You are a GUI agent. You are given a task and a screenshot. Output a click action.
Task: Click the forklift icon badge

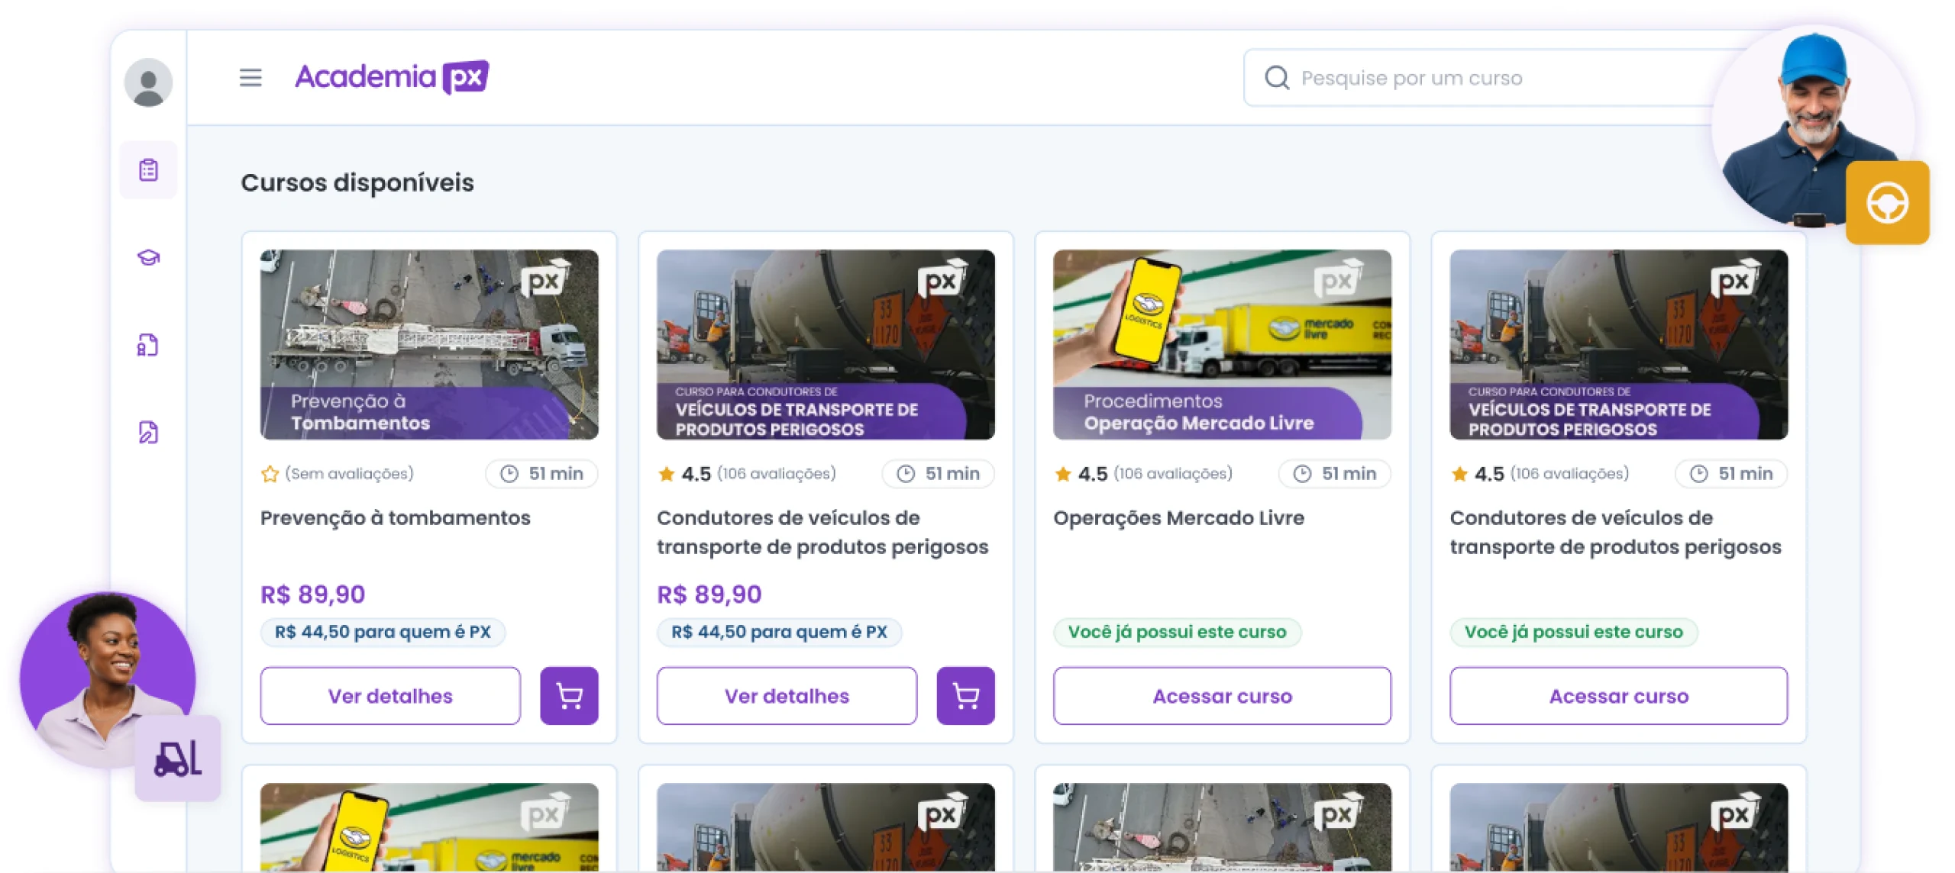coord(178,758)
